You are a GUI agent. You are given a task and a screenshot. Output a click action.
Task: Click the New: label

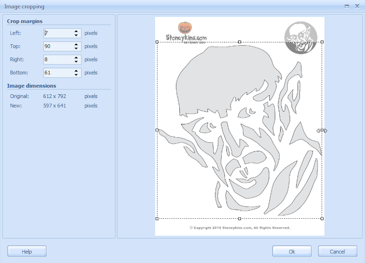point(16,106)
